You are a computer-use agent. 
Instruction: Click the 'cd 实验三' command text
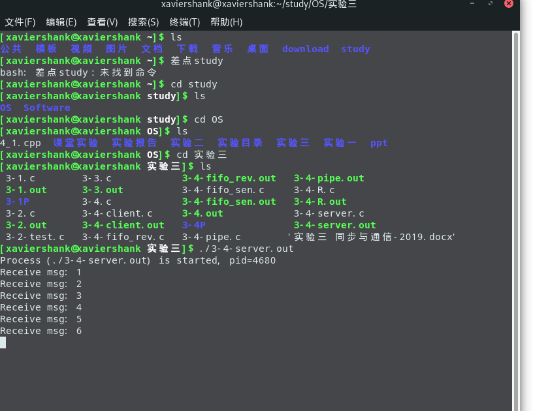tap(202, 155)
